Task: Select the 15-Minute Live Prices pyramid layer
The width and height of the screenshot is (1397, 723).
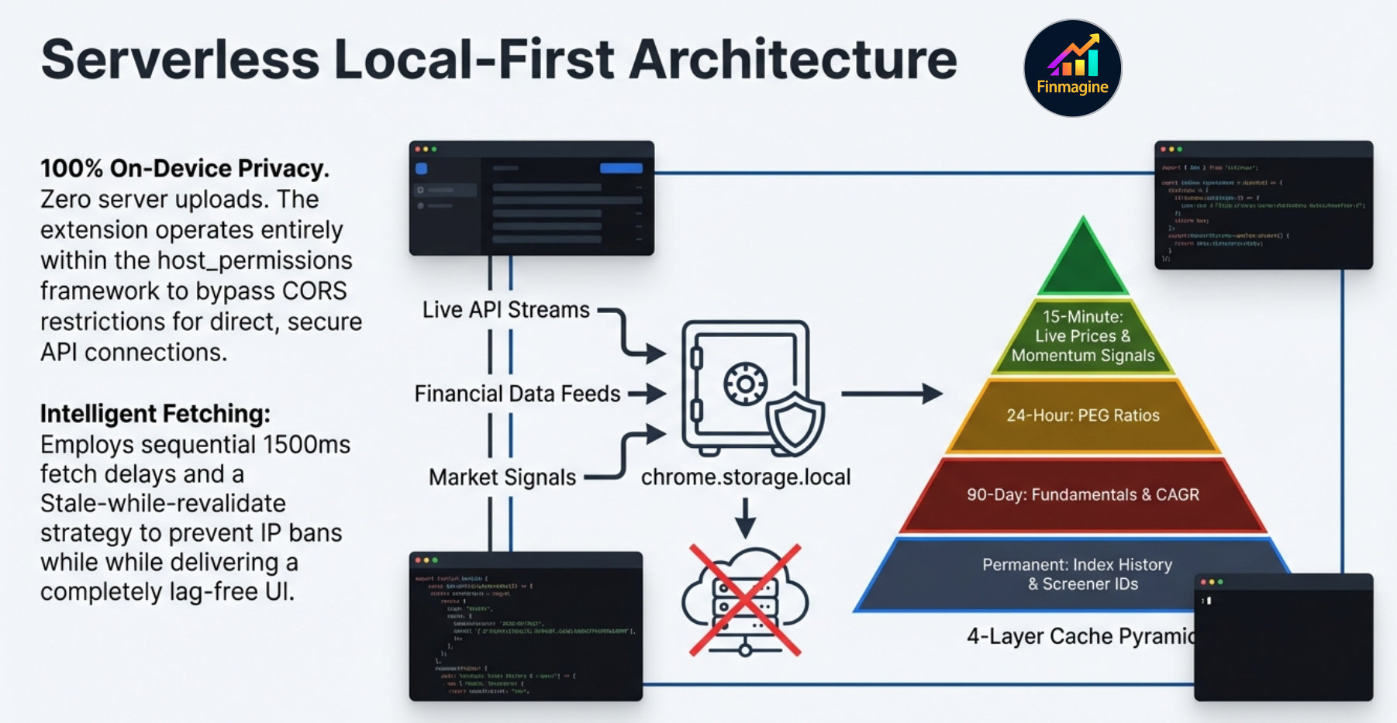Action: [1083, 336]
